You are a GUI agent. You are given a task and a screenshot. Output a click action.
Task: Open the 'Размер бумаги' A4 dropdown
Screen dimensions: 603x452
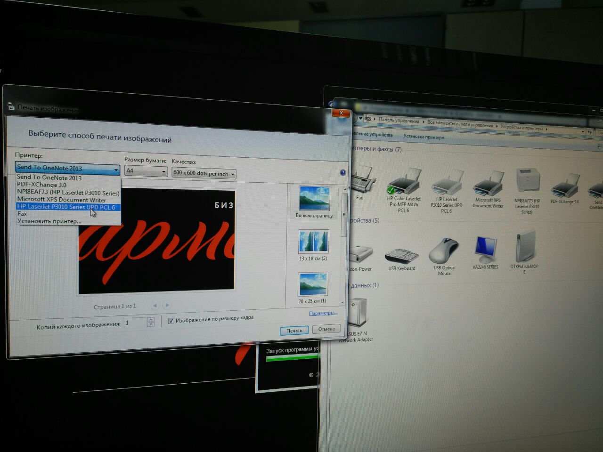point(146,171)
